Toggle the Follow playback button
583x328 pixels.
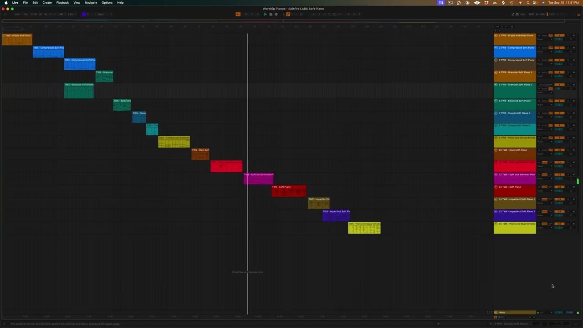(238, 14)
